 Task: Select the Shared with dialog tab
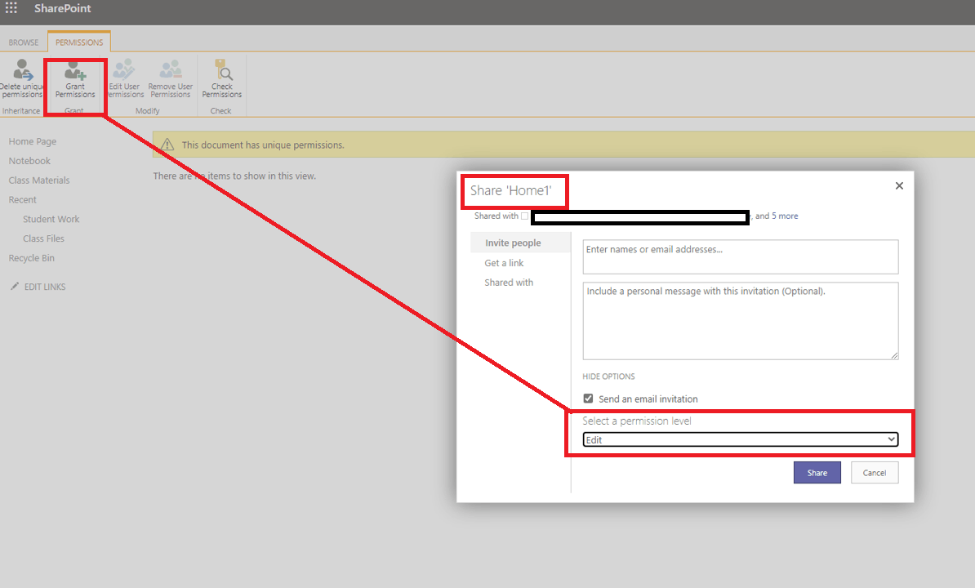509,283
